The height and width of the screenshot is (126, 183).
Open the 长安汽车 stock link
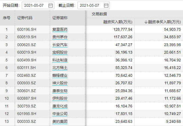[60, 45]
